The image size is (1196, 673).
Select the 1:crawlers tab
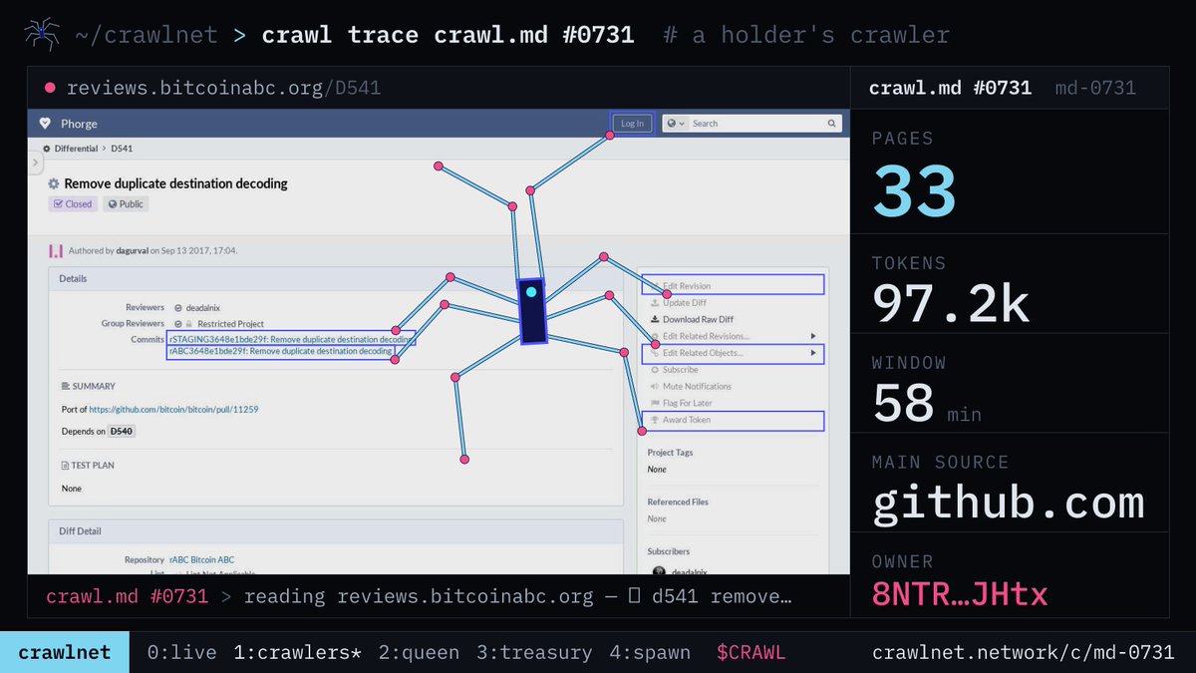click(296, 653)
